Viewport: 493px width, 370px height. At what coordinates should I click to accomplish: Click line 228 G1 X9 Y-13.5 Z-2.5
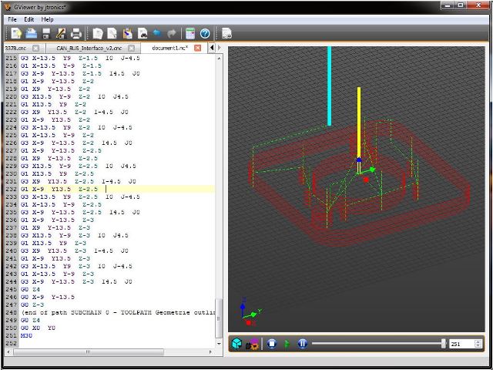pyautogui.click(x=59, y=158)
